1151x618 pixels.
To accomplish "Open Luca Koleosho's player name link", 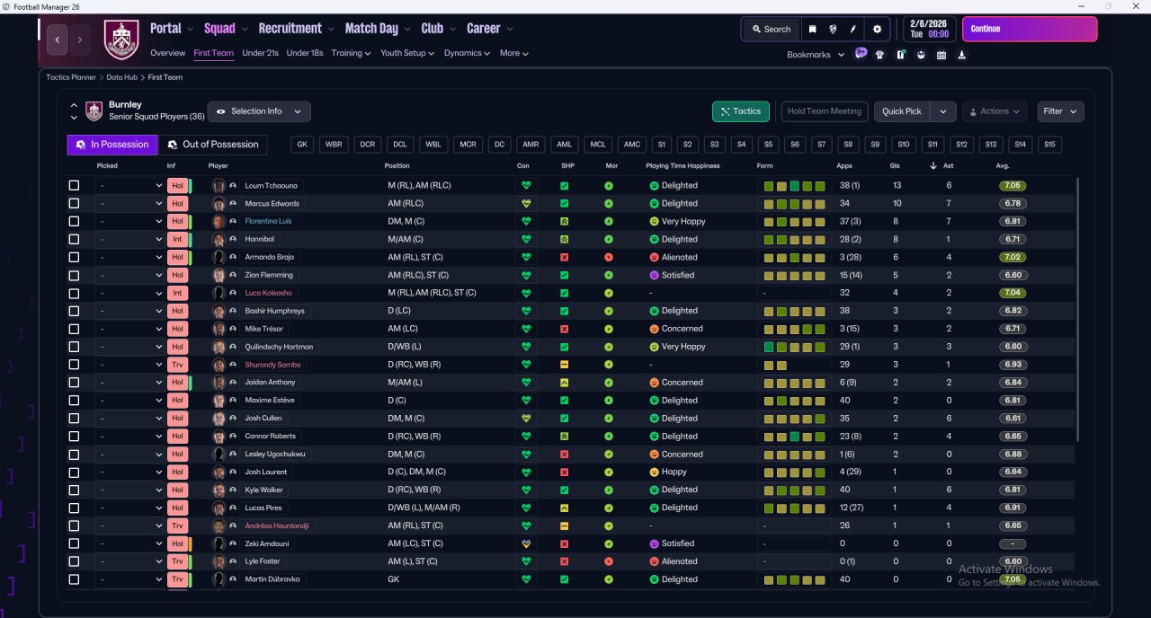I will click(x=268, y=293).
